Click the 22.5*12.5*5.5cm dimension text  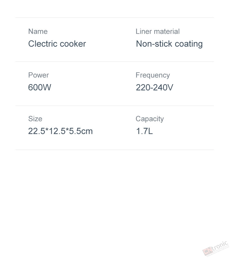click(x=60, y=131)
